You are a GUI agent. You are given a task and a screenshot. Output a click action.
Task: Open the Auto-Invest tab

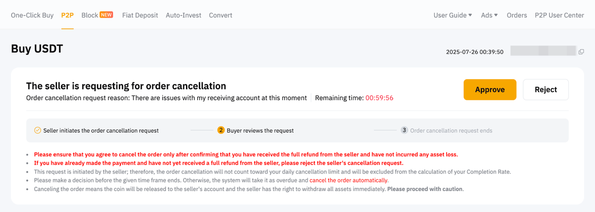183,15
